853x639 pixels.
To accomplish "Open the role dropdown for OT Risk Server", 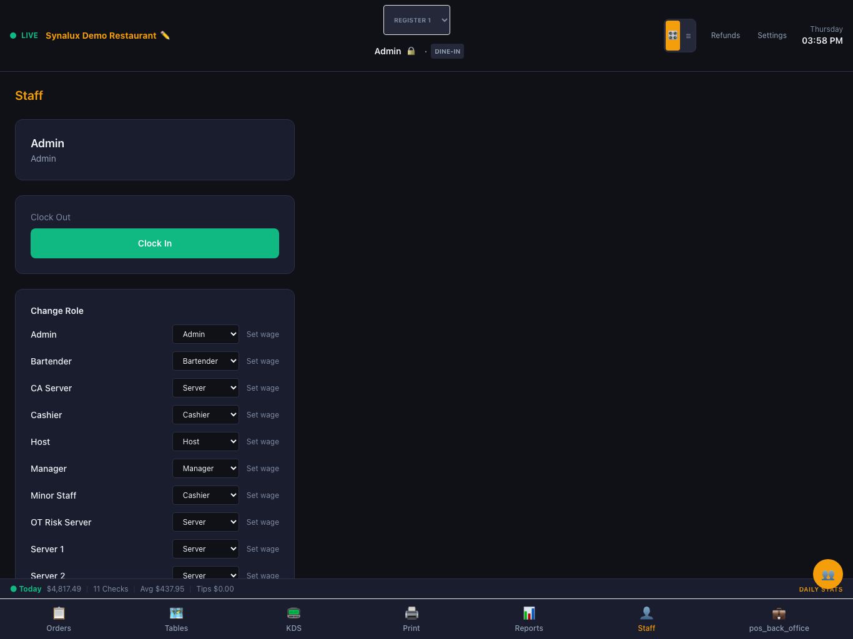I will [205, 522].
